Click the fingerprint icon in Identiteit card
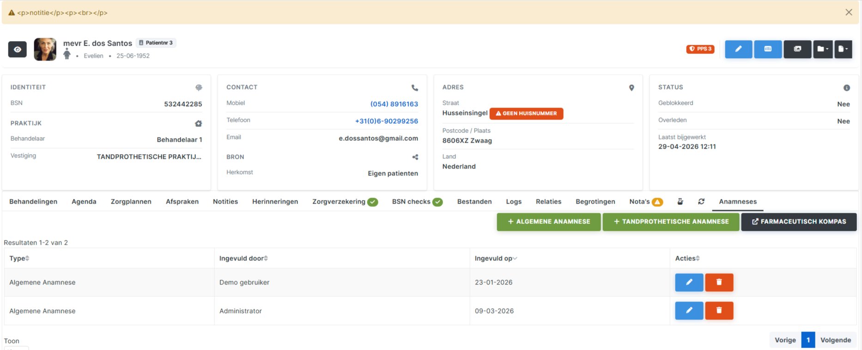The image size is (862, 350). [x=199, y=88]
